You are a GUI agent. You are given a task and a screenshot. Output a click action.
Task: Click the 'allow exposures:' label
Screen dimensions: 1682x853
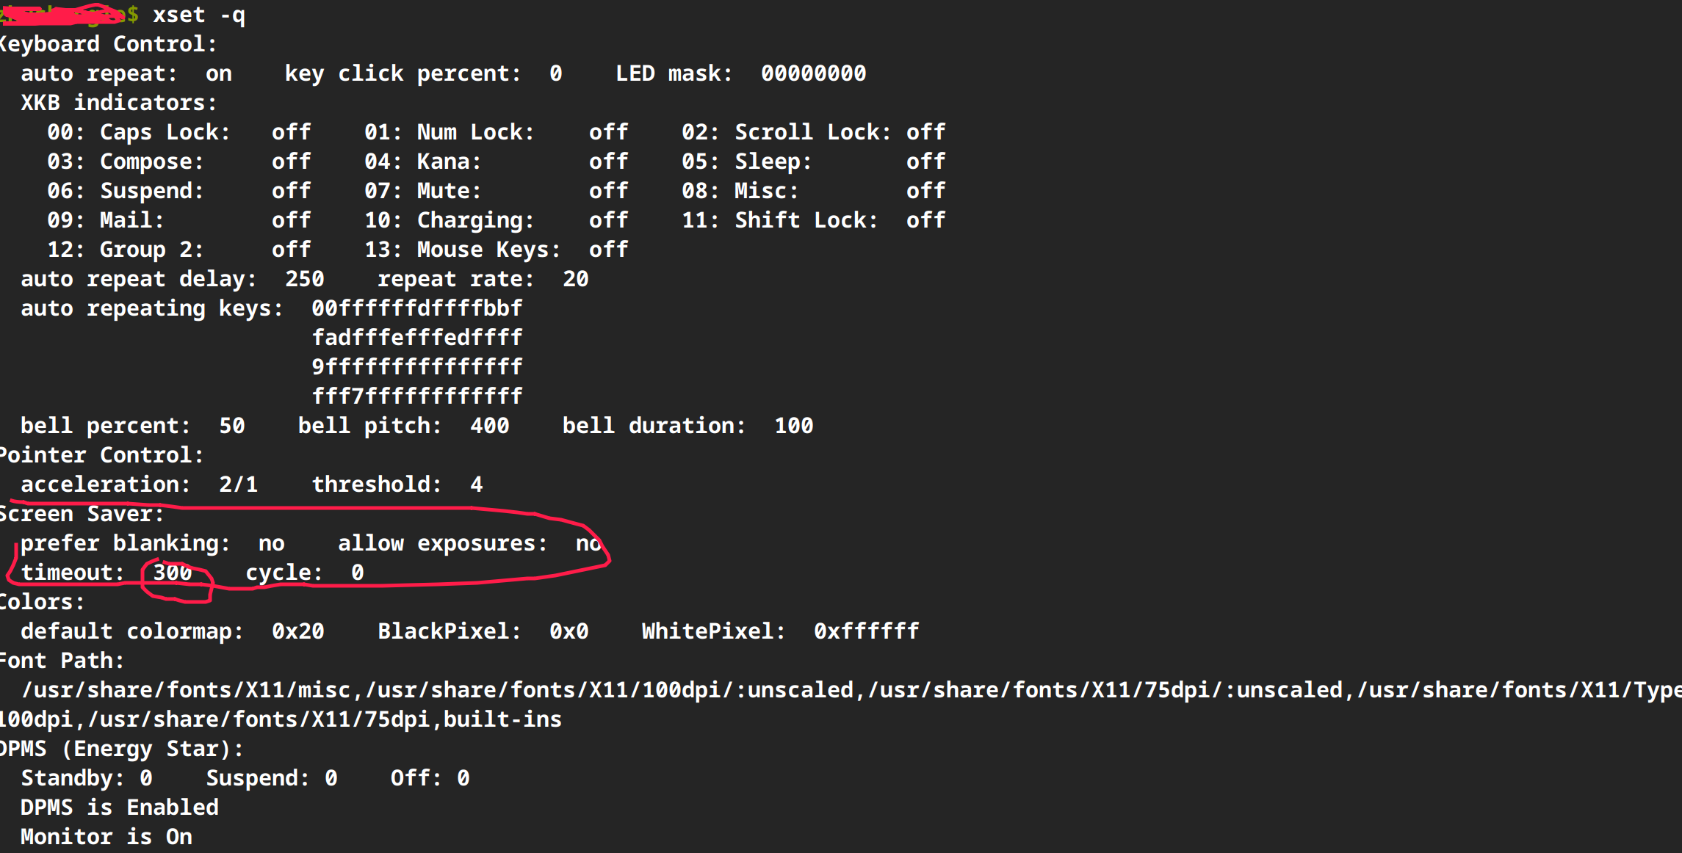(x=442, y=543)
